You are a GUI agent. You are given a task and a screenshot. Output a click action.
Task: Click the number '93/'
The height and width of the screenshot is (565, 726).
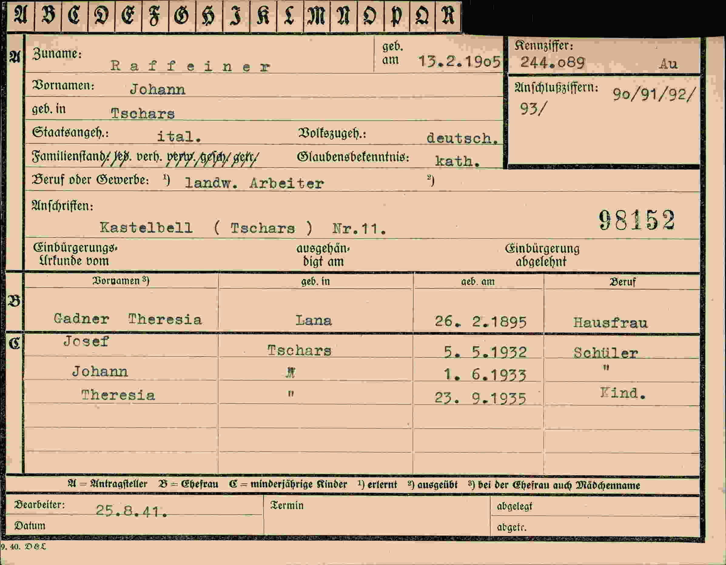click(x=533, y=108)
